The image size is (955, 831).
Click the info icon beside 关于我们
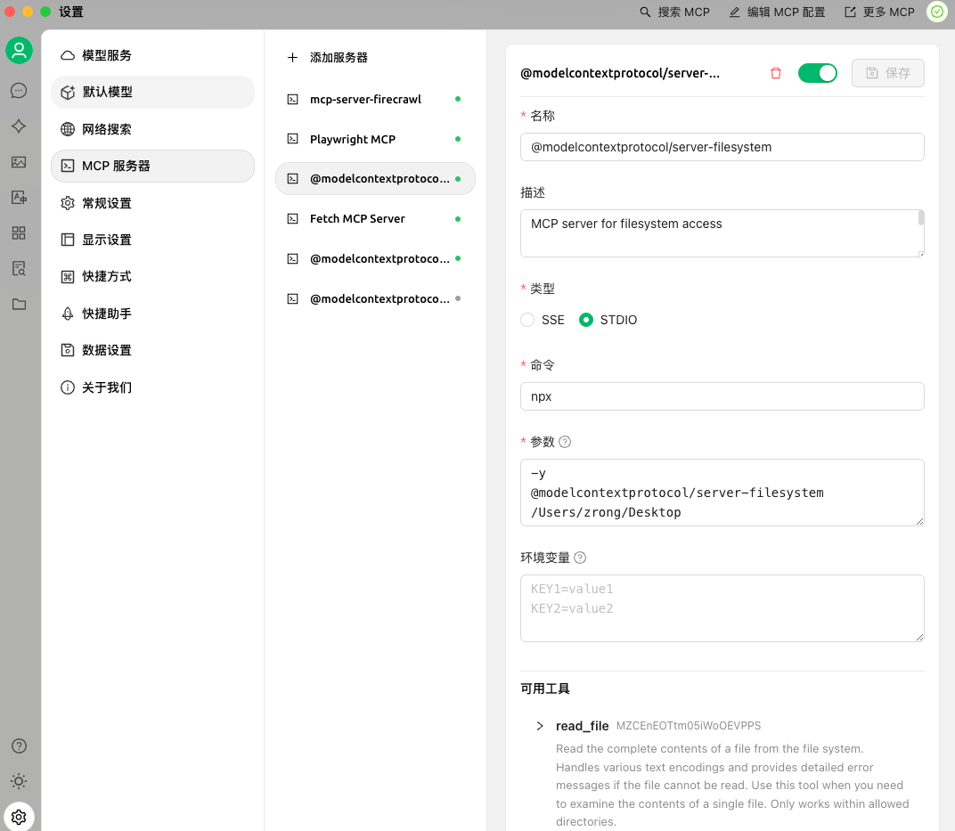click(x=68, y=387)
